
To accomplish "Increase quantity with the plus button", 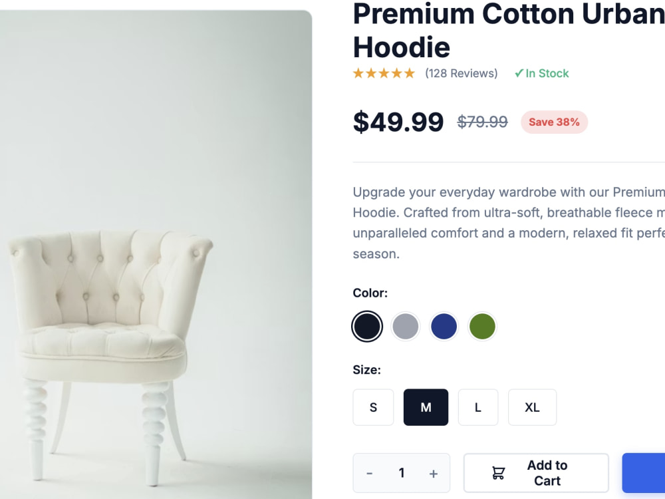I will [433, 473].
